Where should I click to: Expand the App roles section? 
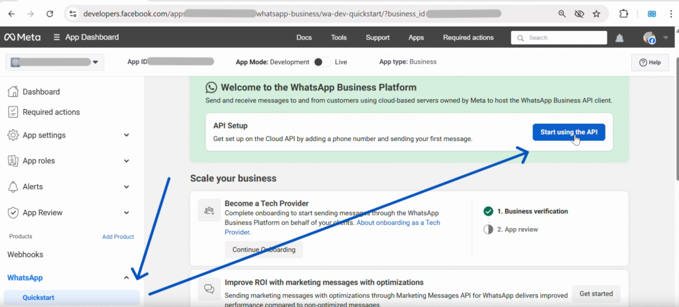click(126, 161)
